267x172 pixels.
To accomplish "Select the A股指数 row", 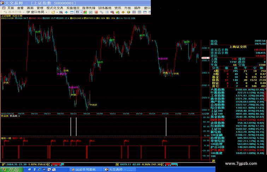I will click(x=238, y=90).
